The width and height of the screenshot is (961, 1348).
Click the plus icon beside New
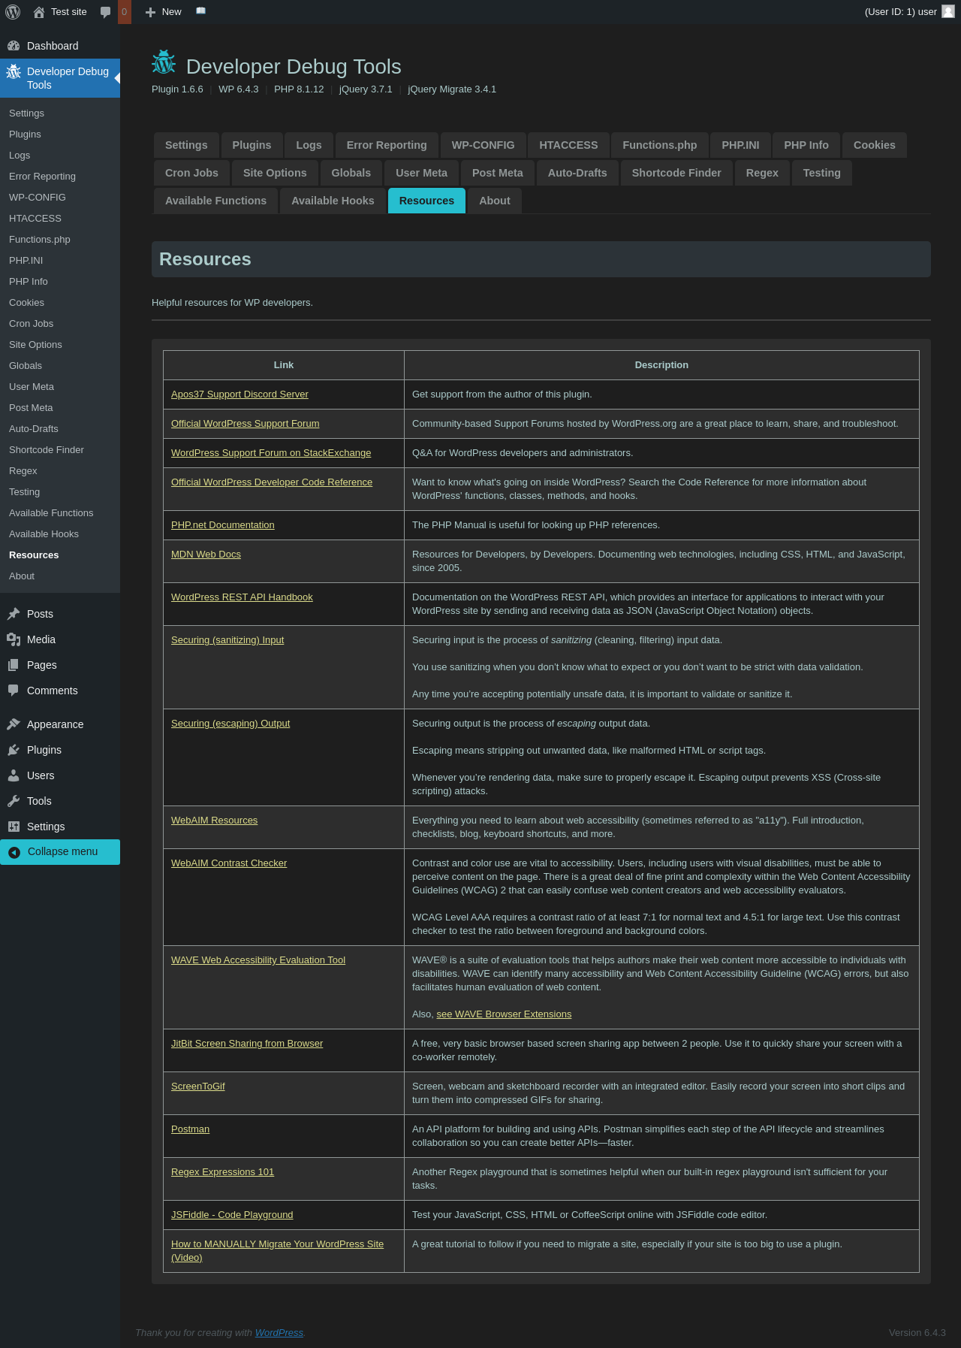click(150, 12)
